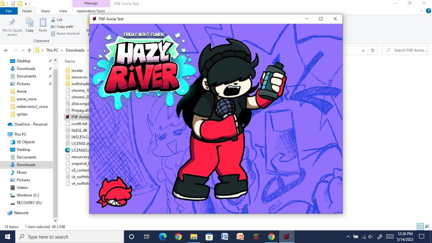Click the Copy ribbon button
Image resolution: width=432 pixels, height=243 pixels.
(x=30, y=25)
